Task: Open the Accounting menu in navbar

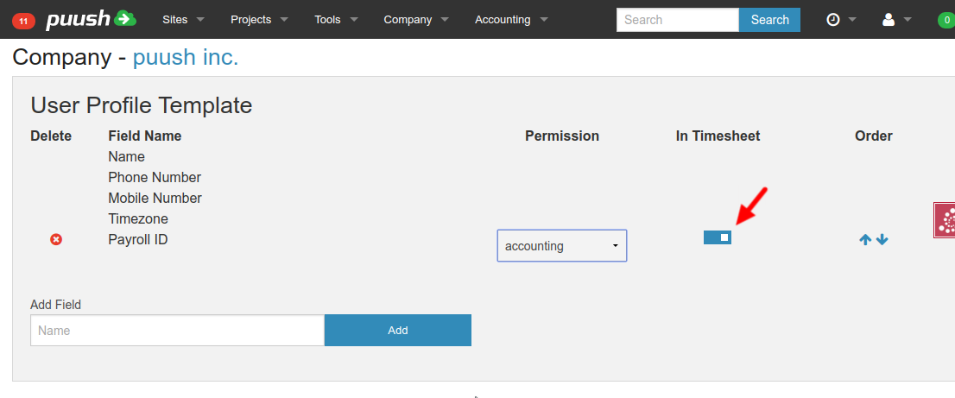Action: coord(511,19)
